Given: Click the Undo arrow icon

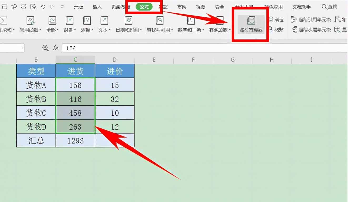Looking at the screenshot, I should click(43, 7).
